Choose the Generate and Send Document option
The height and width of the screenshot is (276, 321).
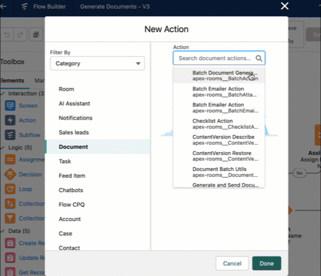(x=219, y=184)
